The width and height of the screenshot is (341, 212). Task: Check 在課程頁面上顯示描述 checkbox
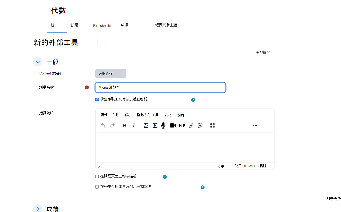coord(97,176)
